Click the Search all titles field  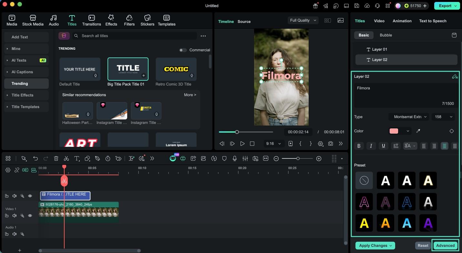click(135, 36)
